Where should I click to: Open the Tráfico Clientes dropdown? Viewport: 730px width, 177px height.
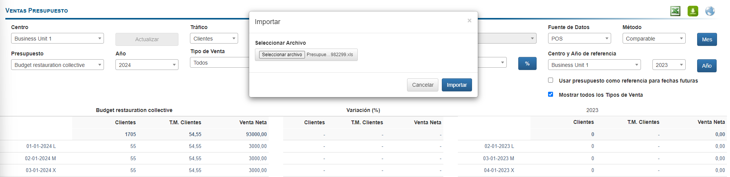(x=214, y=39)
